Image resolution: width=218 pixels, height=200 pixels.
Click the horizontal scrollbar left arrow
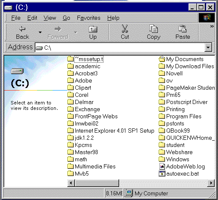click(71, 183)
